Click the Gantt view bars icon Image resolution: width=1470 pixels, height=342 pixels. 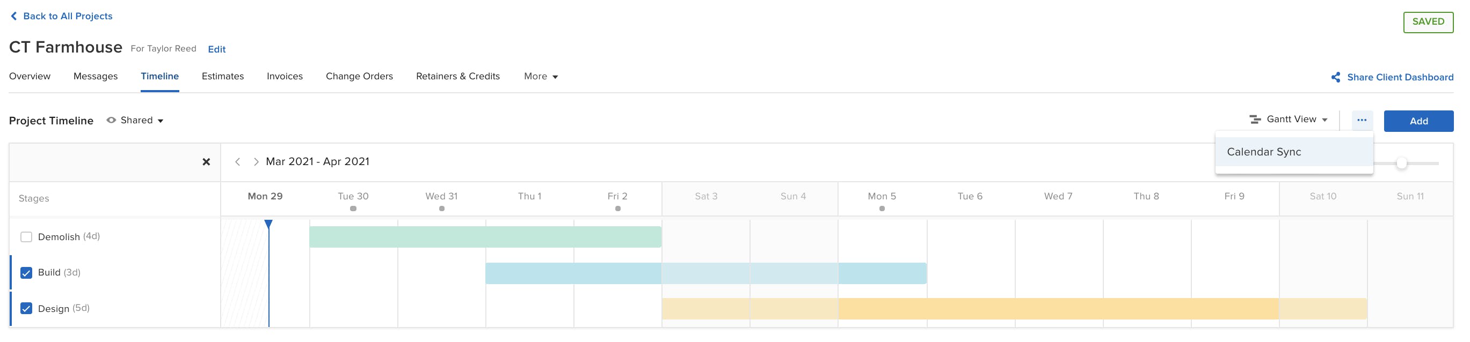click(x=1255, y=119)
